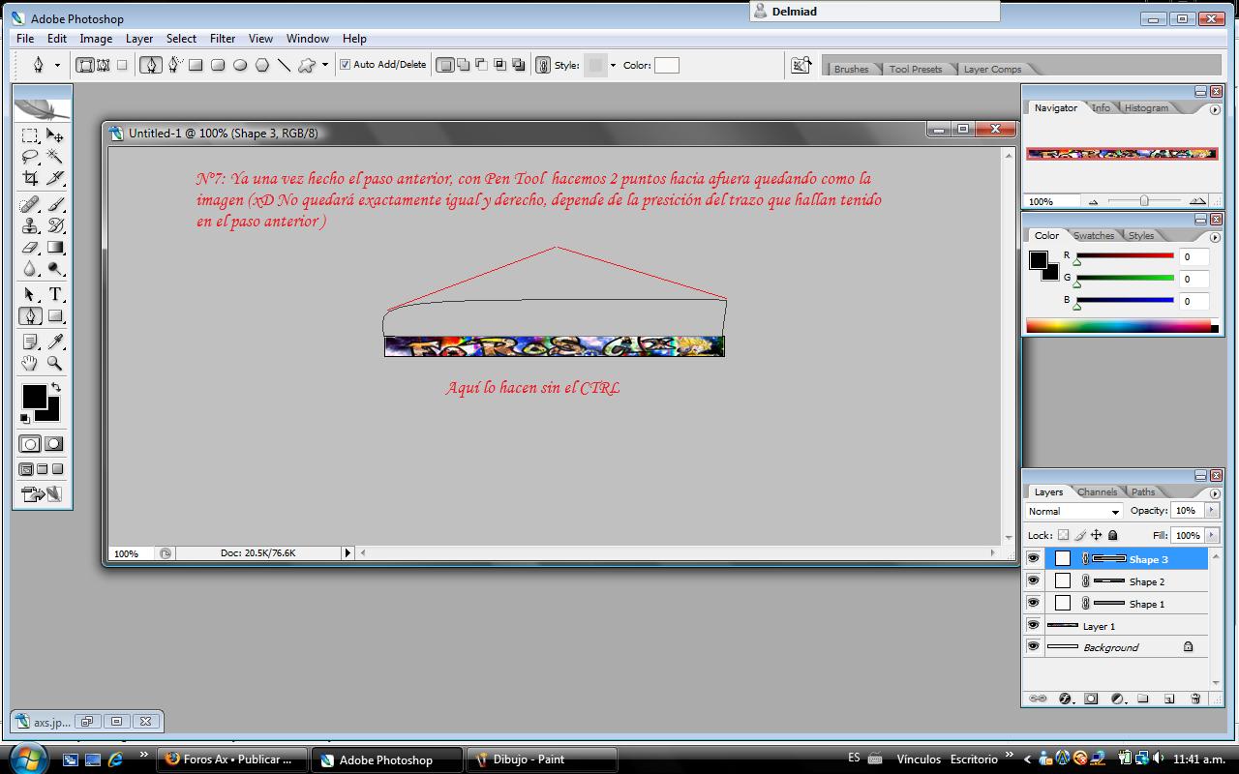Viewport: 1239px width, 774px height.
Task: Expand the custom shape options arrow
Action: click(x=324, y=65)
